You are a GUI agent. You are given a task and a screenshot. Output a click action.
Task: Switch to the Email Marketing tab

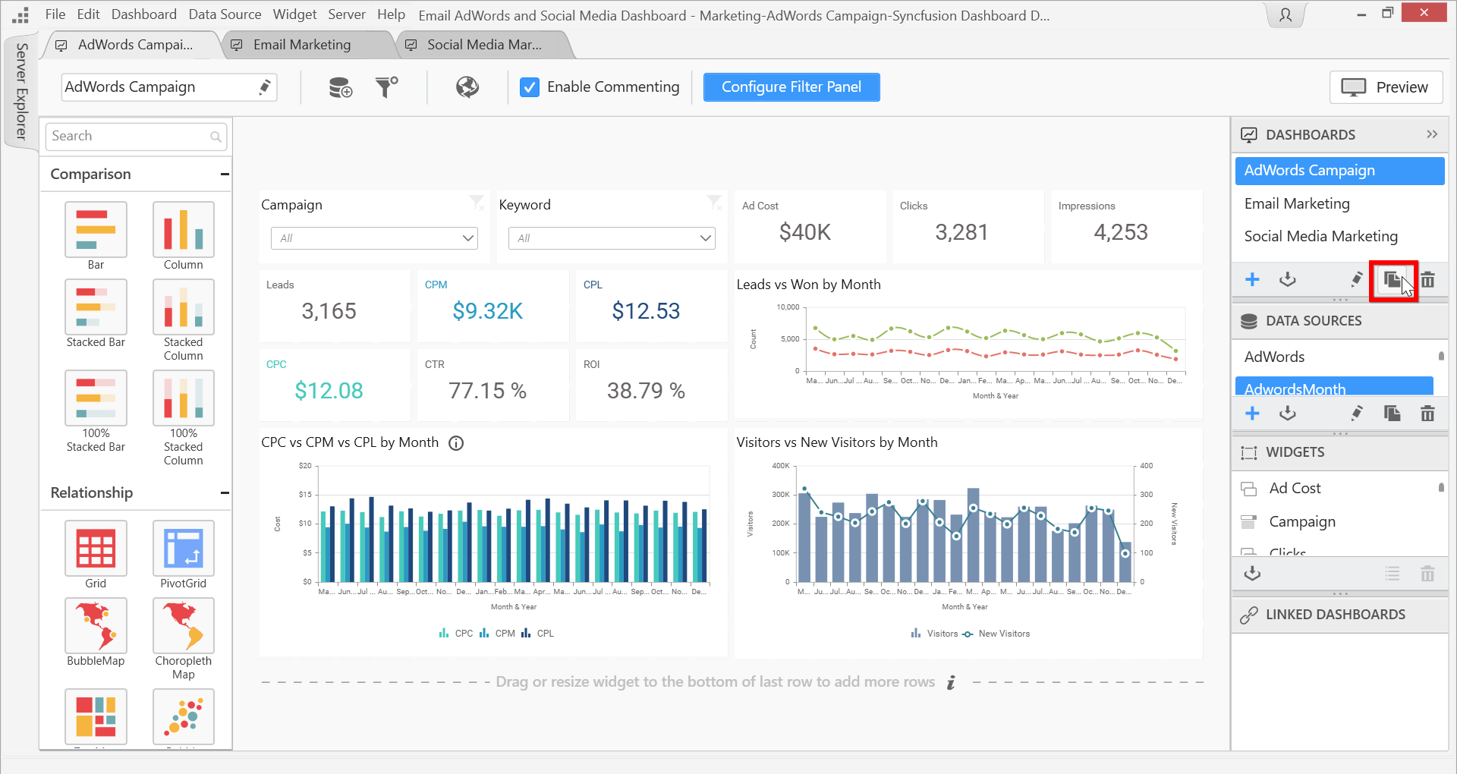pos(302,45)
